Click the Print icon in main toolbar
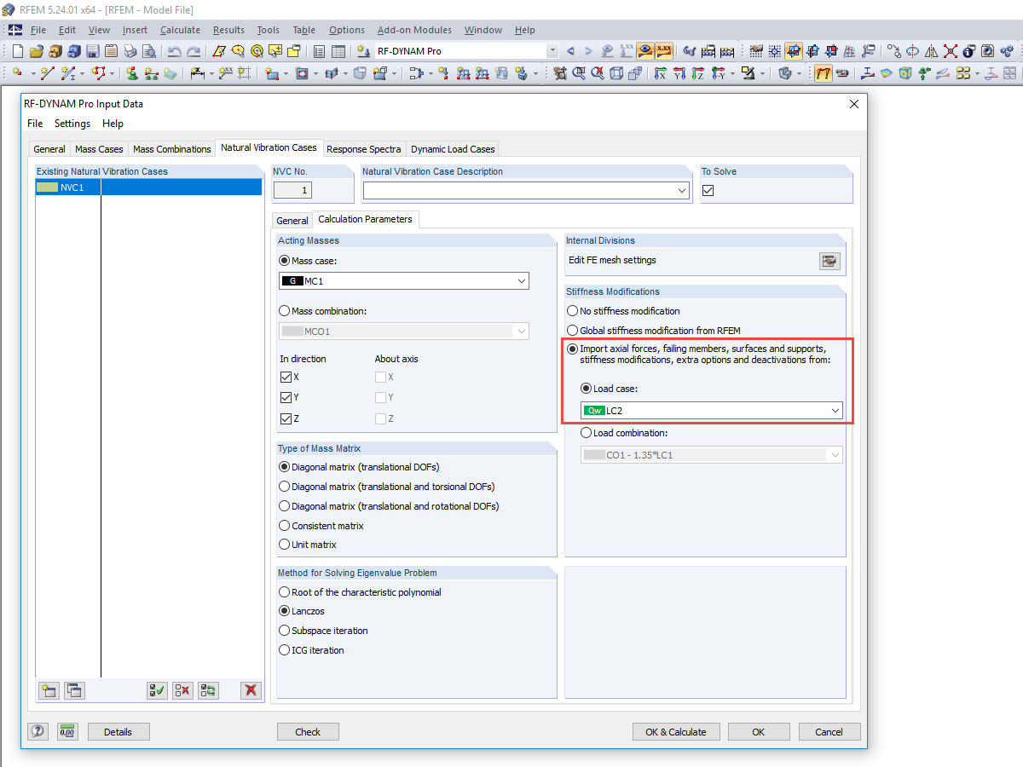This screenshot has height=767, width=1023. pyautogui.click(x=131, y=51)
